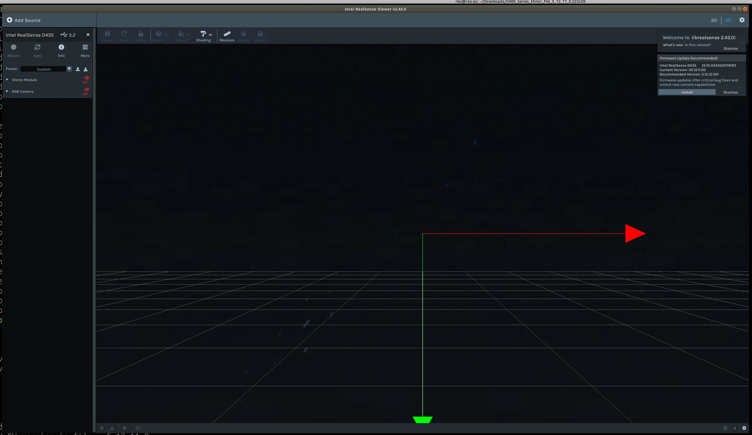Click the search icon in status bar

click(x=138, y=428)
